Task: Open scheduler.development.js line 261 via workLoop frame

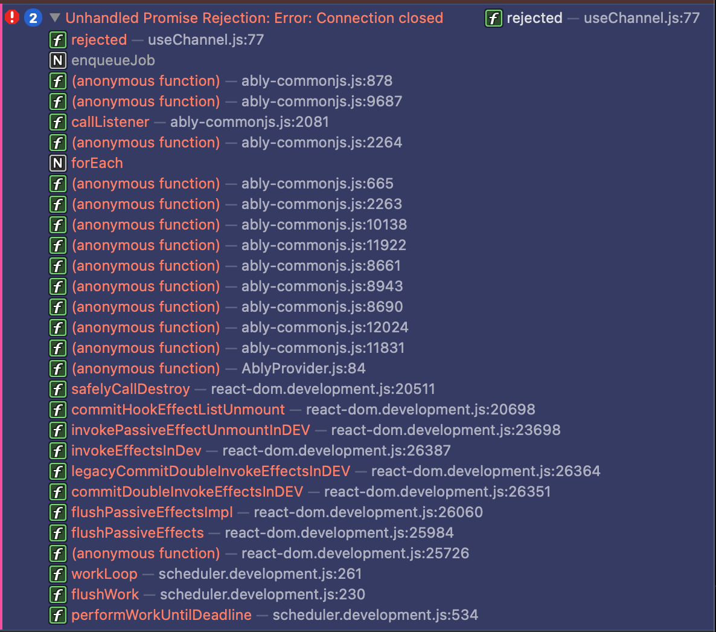Action: [x=260, y=574]
